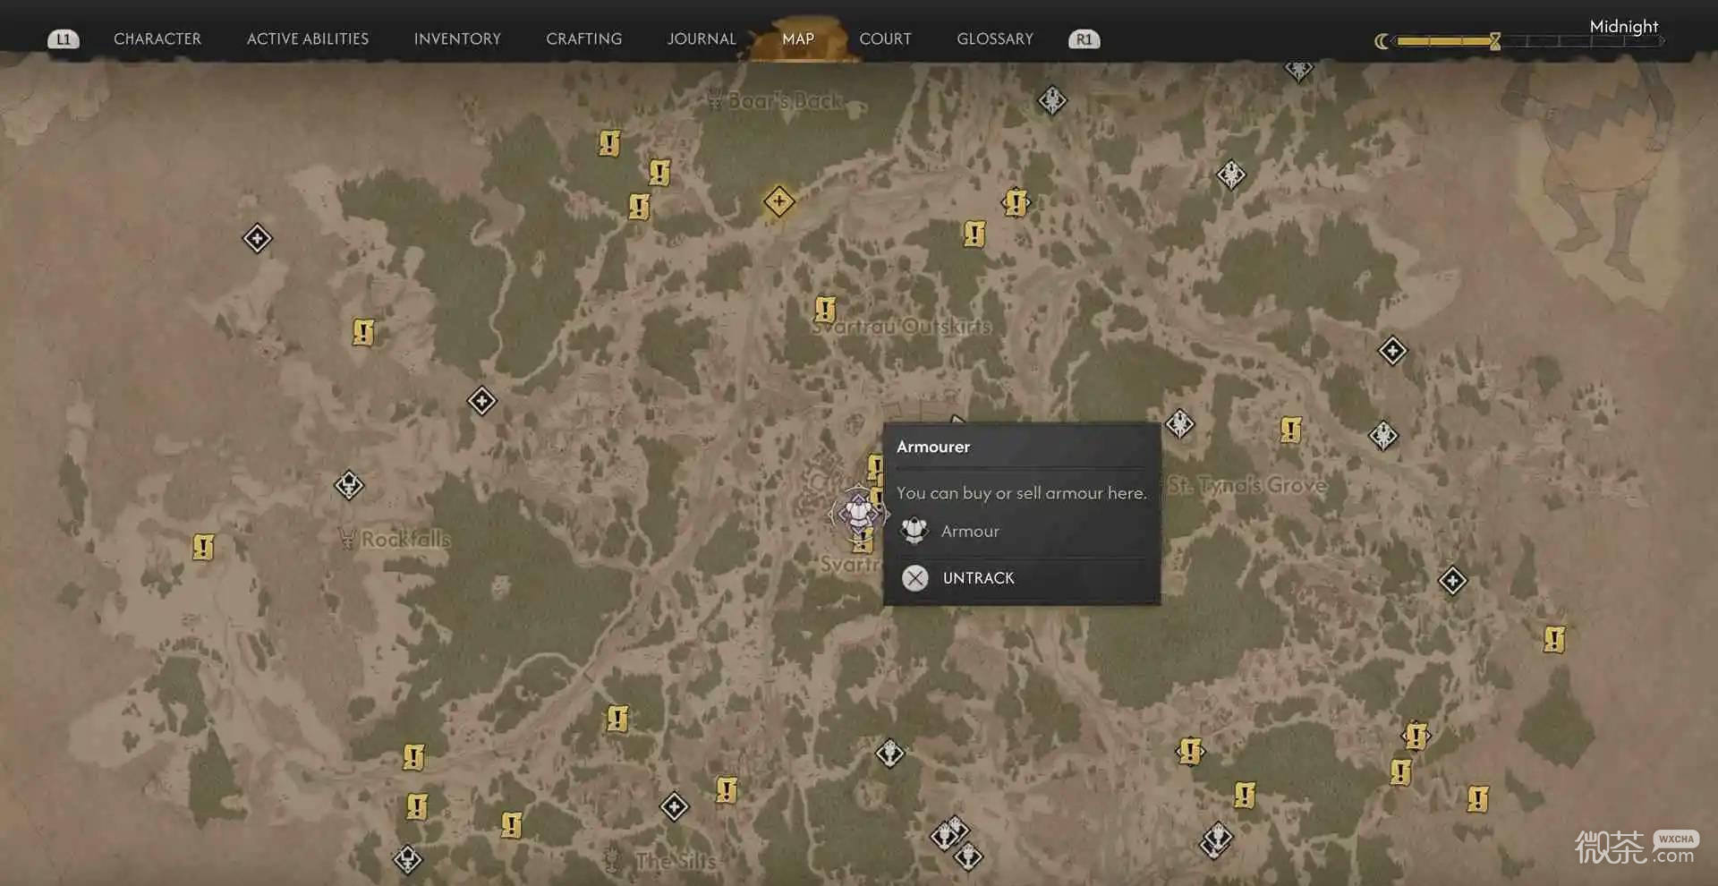This screenshot has height=886, width=1718.
Task: Click the L1 previous-tab button icon
Action: [63, 39]
